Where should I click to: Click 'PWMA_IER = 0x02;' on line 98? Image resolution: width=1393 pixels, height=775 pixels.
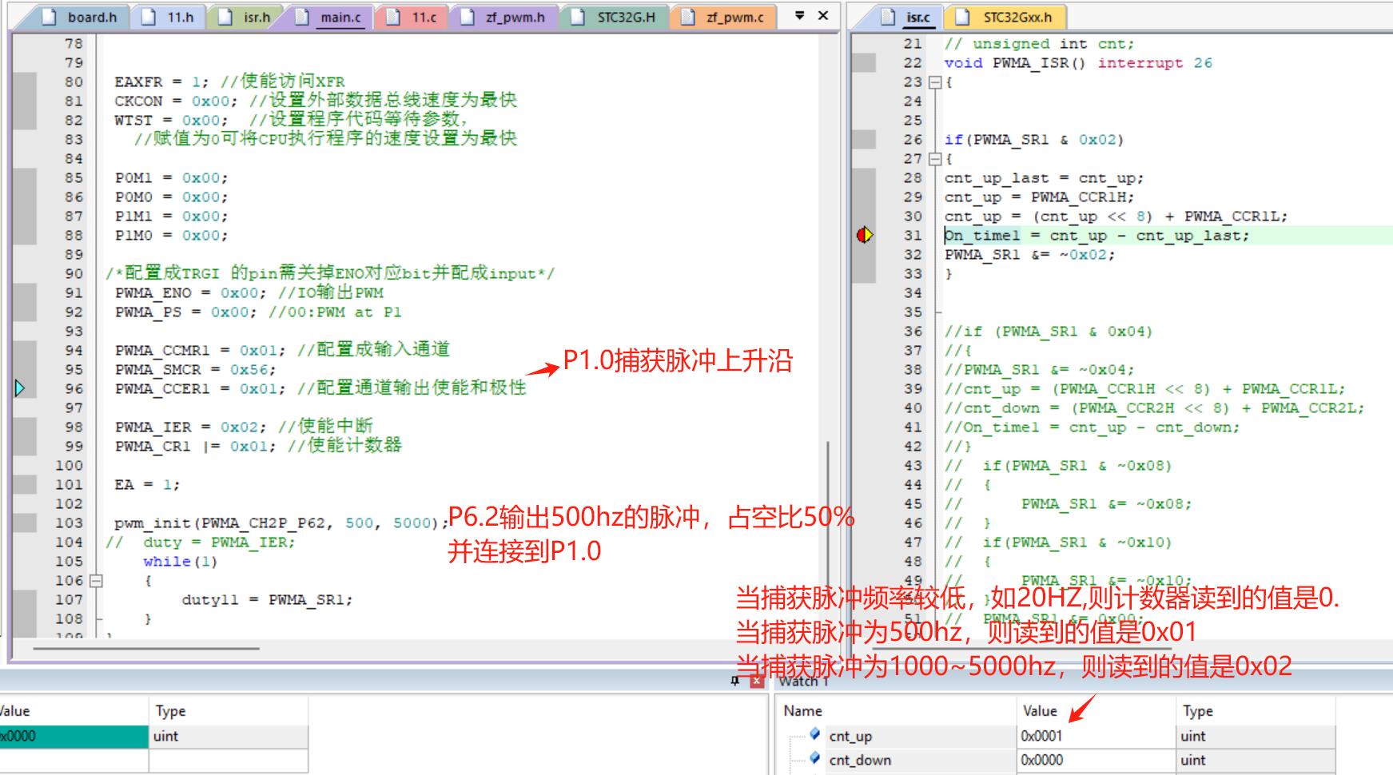coord(190,427)
